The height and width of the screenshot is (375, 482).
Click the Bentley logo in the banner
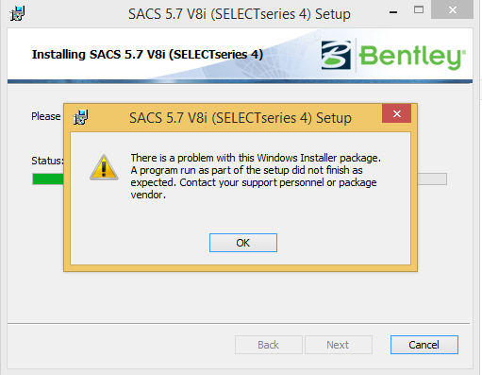pyautogui.click(x=393, y=56)
